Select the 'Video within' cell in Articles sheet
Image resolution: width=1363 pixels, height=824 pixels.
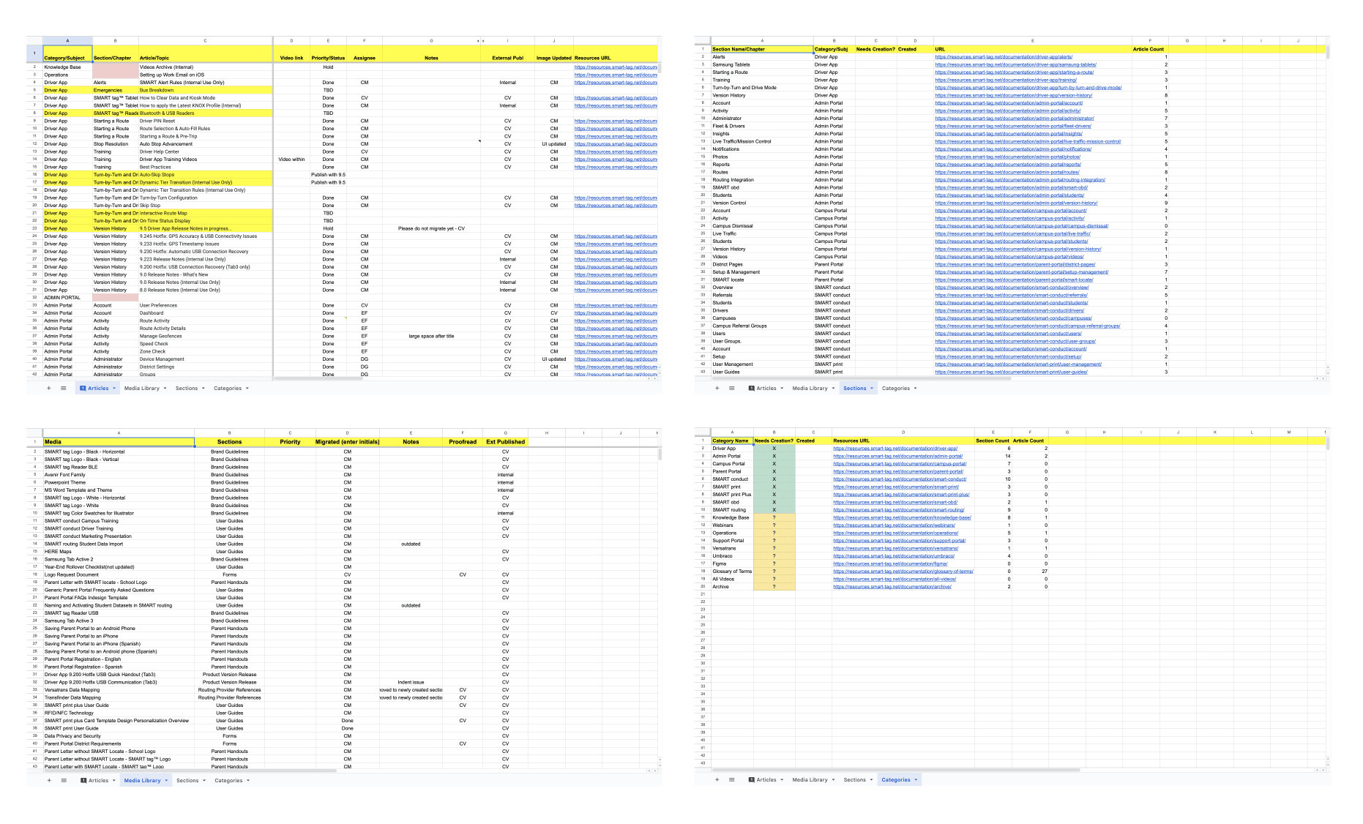click(x=291, y=160)
